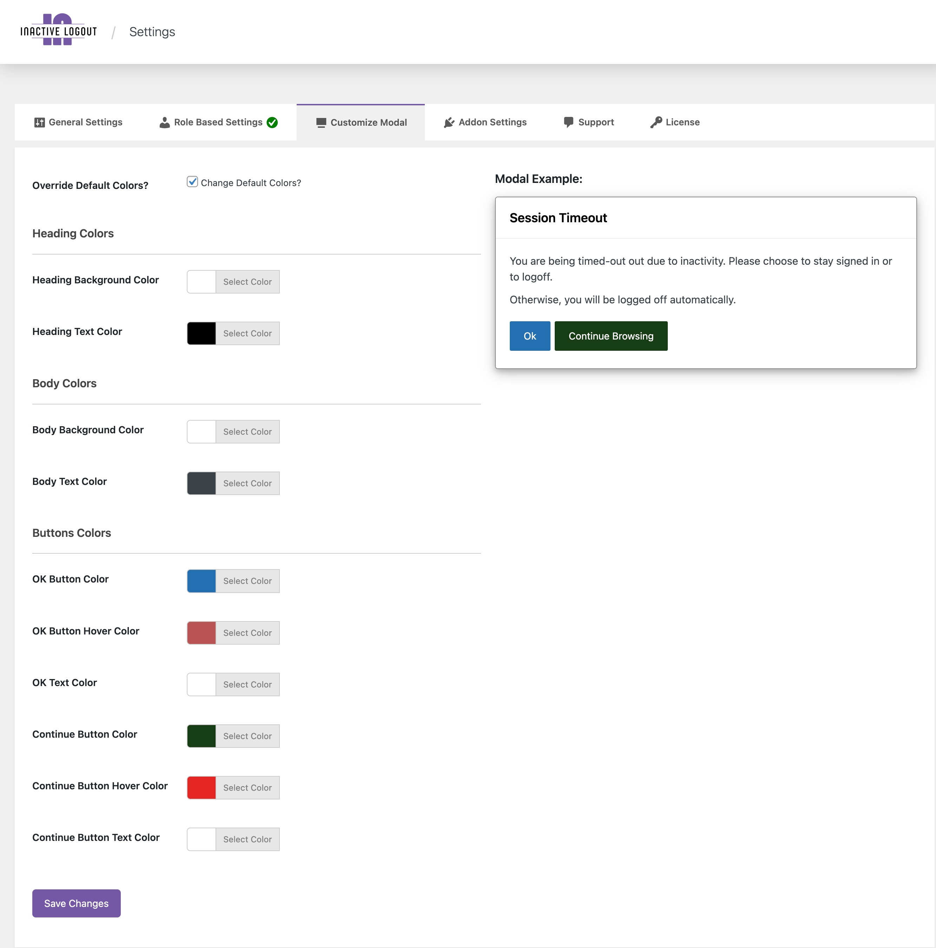Click the Continue Button Text Color swatch

[x=202, y=839]
